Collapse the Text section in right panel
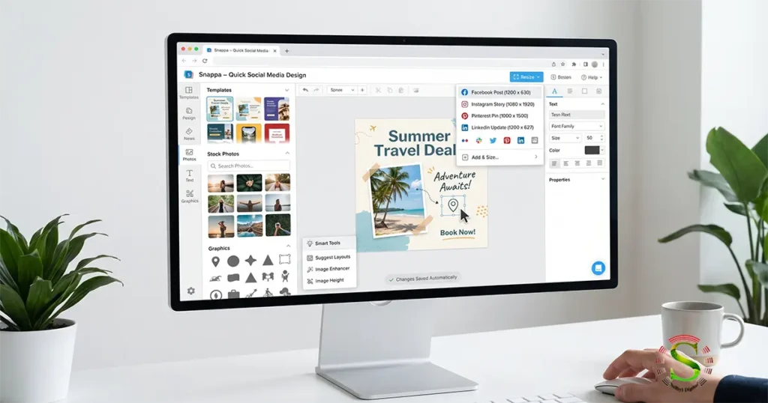Image resolution: width=768 pixels, height=403 pixels. [x=602, y=104]
